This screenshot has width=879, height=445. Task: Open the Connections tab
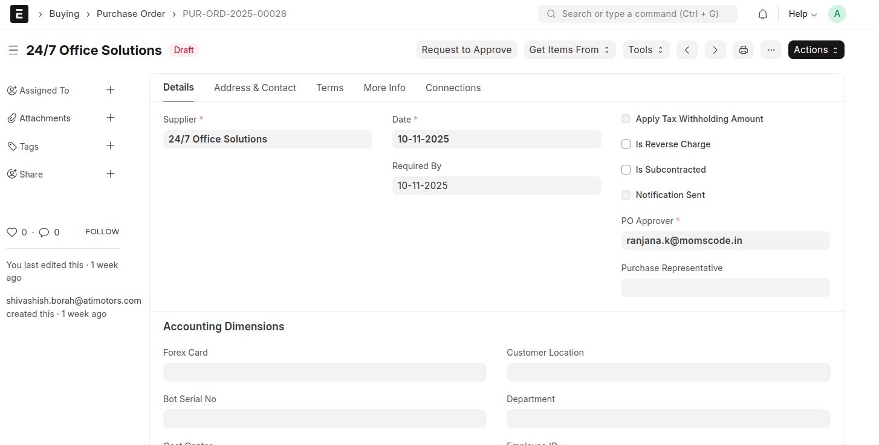click(x=453, y=88)
